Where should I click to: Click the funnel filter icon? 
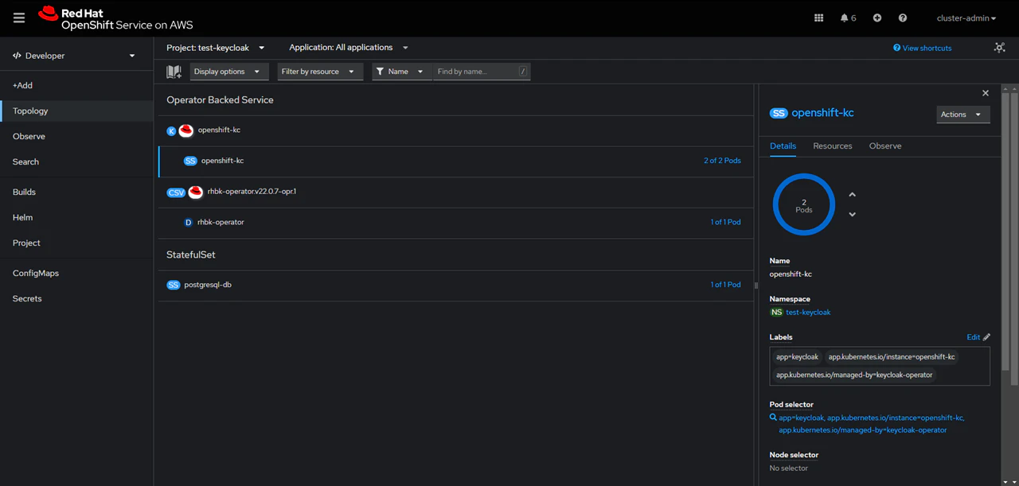click(381, 72)
